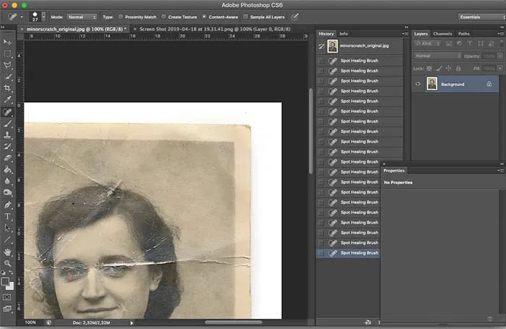Click the background color swatch
Image resolution: width=506 pixels, height=329 pixels.
coord(12,287)
